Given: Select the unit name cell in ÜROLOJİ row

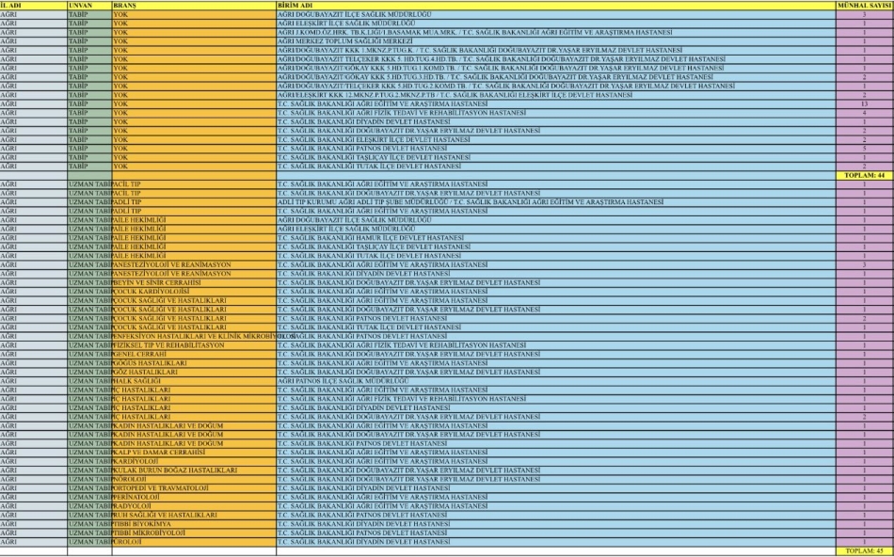Looking at the screenshot, I should coord(556,542).
